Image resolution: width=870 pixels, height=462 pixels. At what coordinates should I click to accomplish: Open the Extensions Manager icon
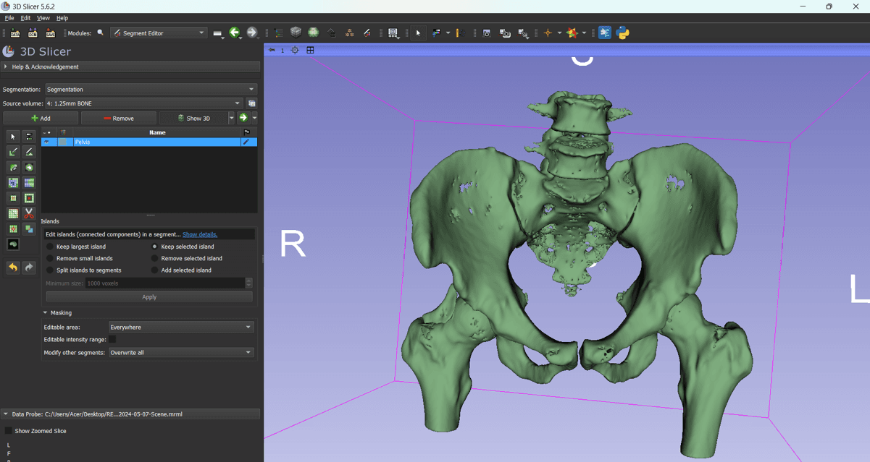click(604, 33)
